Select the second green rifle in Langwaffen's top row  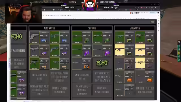tap(140, 37)
